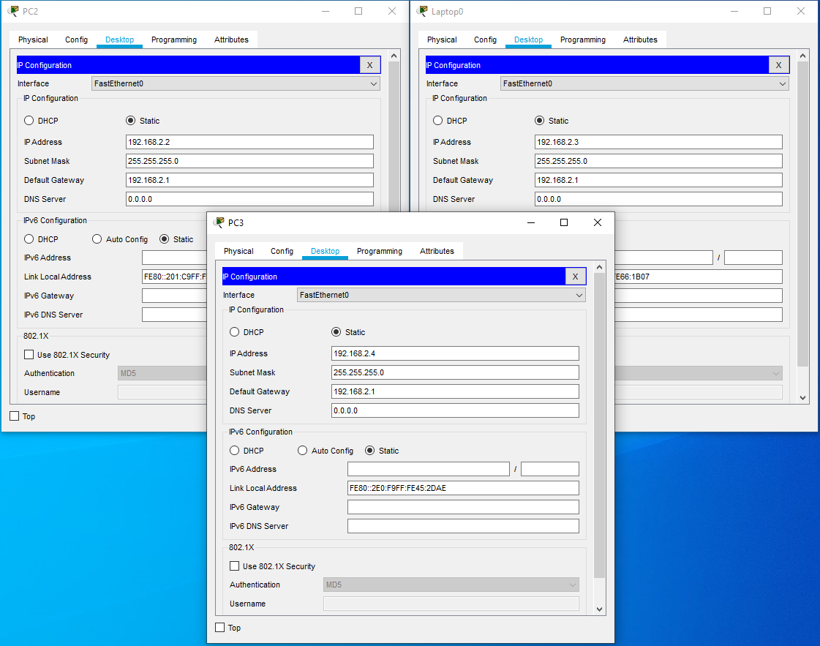Open Programming tab in PC3
Viewport: 820px width, 646px height.
(x=380, y=251)
